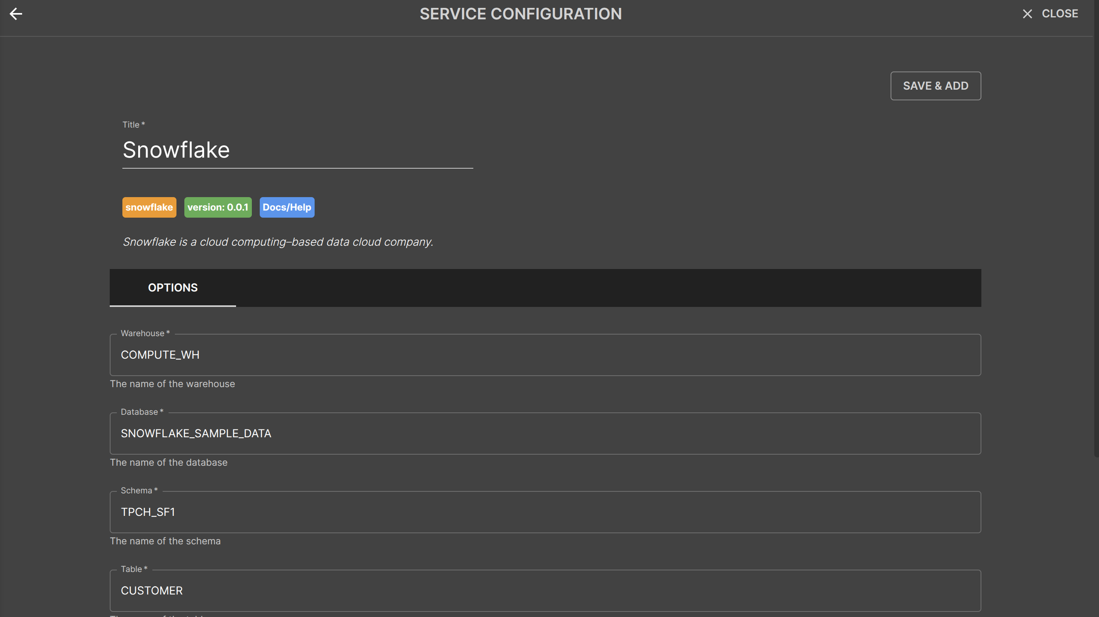Click 'The name of the schema' hint

click(x=165, y=541)
